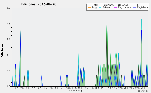
Task: Click the 21 h x-axis label
Action: [132, 88]
